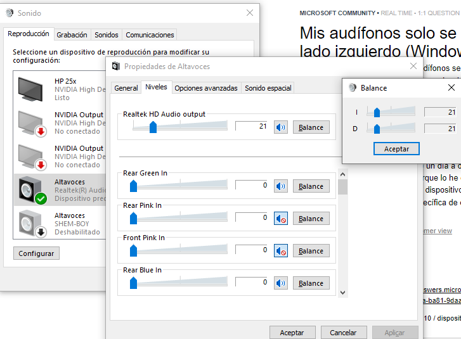Viewport: 461px width, 339px height.
Task: Unmute the Rear Pink In channel
Action: point(281,218)
